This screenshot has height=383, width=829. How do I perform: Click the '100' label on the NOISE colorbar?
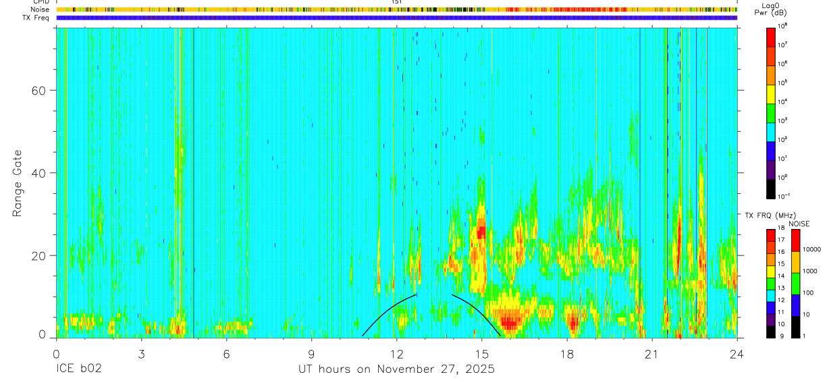click(x=809, y=293)
